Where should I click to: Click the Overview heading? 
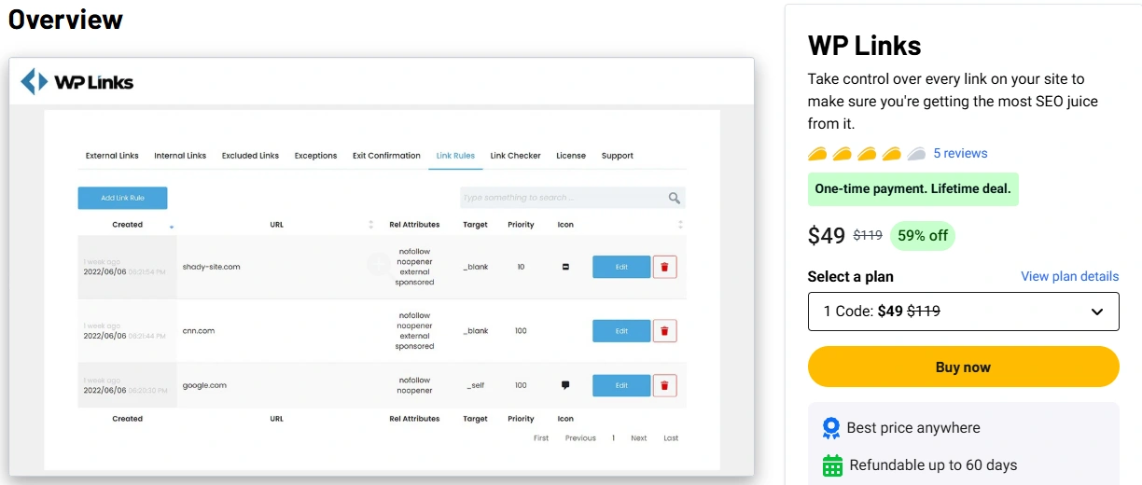click(65, 19)
